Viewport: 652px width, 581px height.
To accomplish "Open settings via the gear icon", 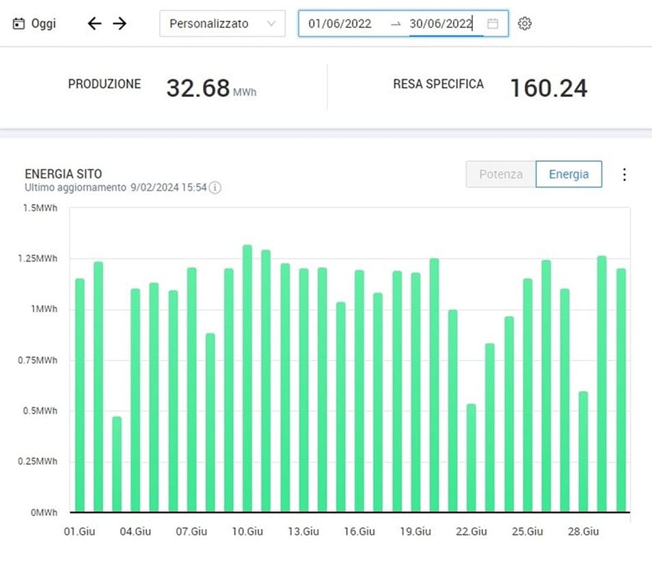I will coord(524,24).
